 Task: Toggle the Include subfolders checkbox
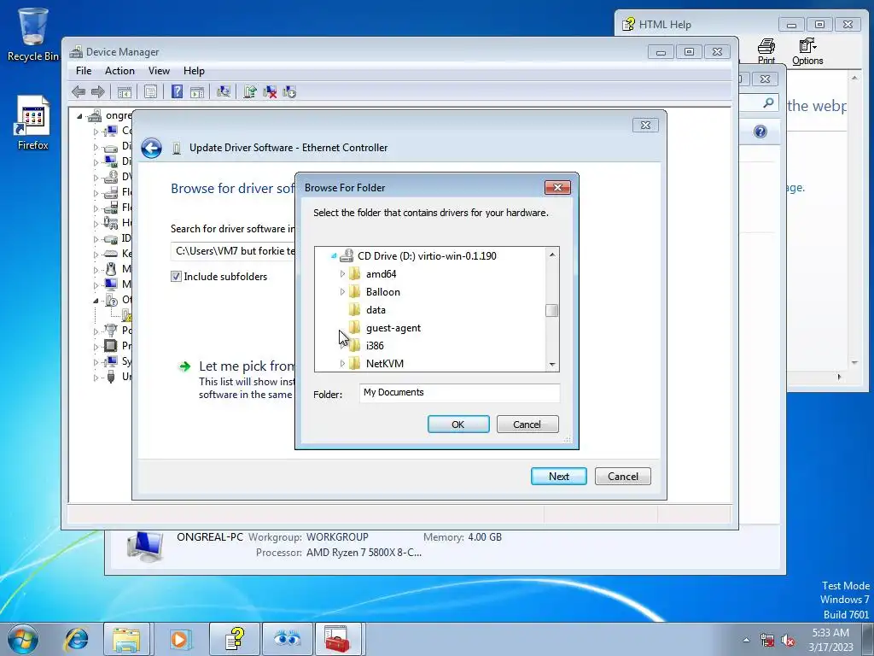pyautogui.click(x=176, y=277)
